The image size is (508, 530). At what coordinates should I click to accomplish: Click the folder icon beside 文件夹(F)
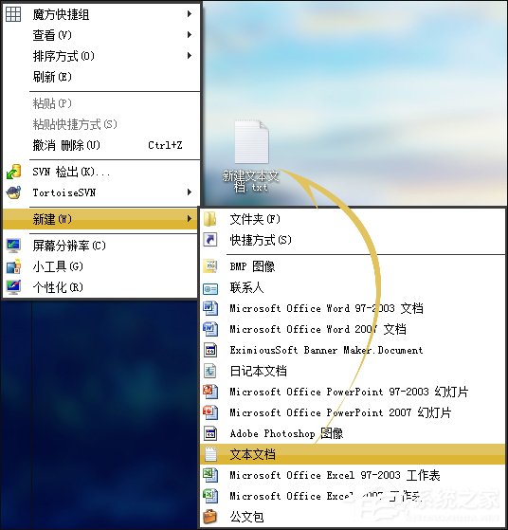(x=210, y=219)
